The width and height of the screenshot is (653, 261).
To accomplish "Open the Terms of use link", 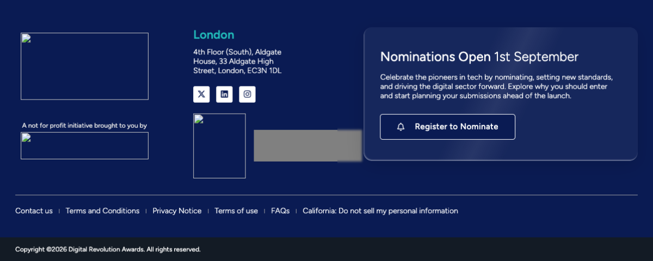I will (236, 211).
